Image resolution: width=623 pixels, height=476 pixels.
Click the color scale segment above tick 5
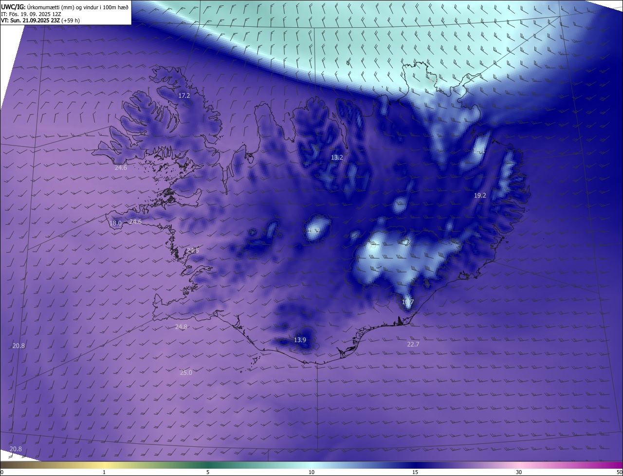(x=208, y=465)
